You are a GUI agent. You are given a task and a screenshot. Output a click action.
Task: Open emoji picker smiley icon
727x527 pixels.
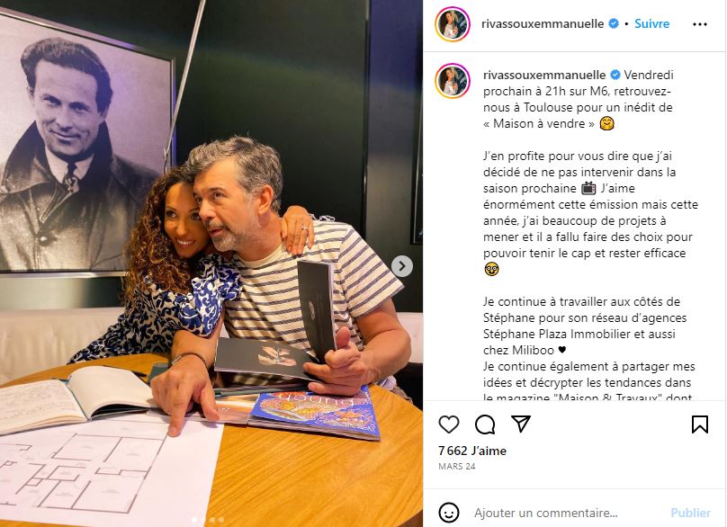(448, 513)
